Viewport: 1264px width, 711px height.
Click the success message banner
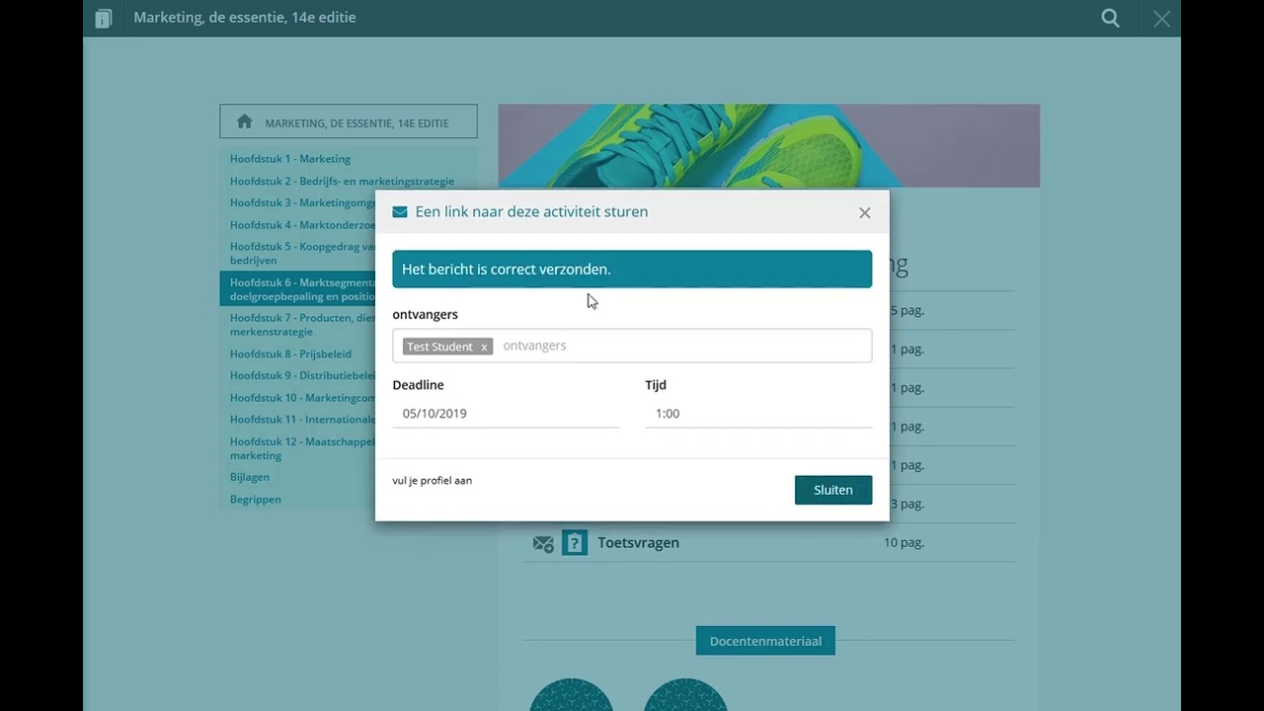[x=632, y=269]
